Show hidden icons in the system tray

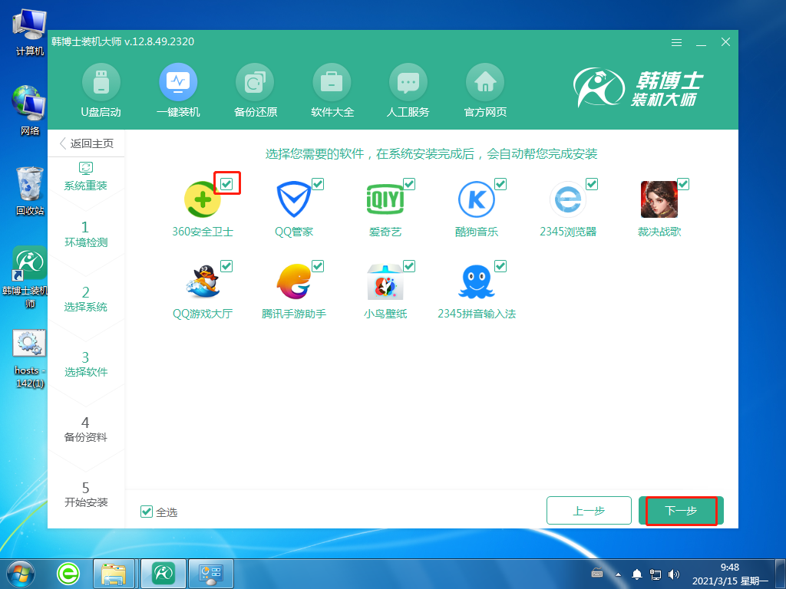[x=617, y=573]
